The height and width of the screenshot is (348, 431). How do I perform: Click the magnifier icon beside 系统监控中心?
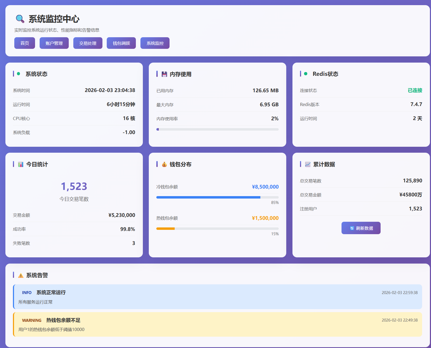20,19
